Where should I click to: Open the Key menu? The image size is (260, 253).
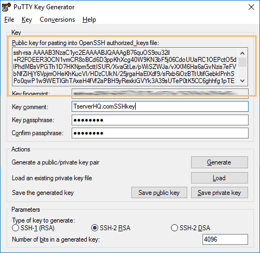[x=27, y=20]
